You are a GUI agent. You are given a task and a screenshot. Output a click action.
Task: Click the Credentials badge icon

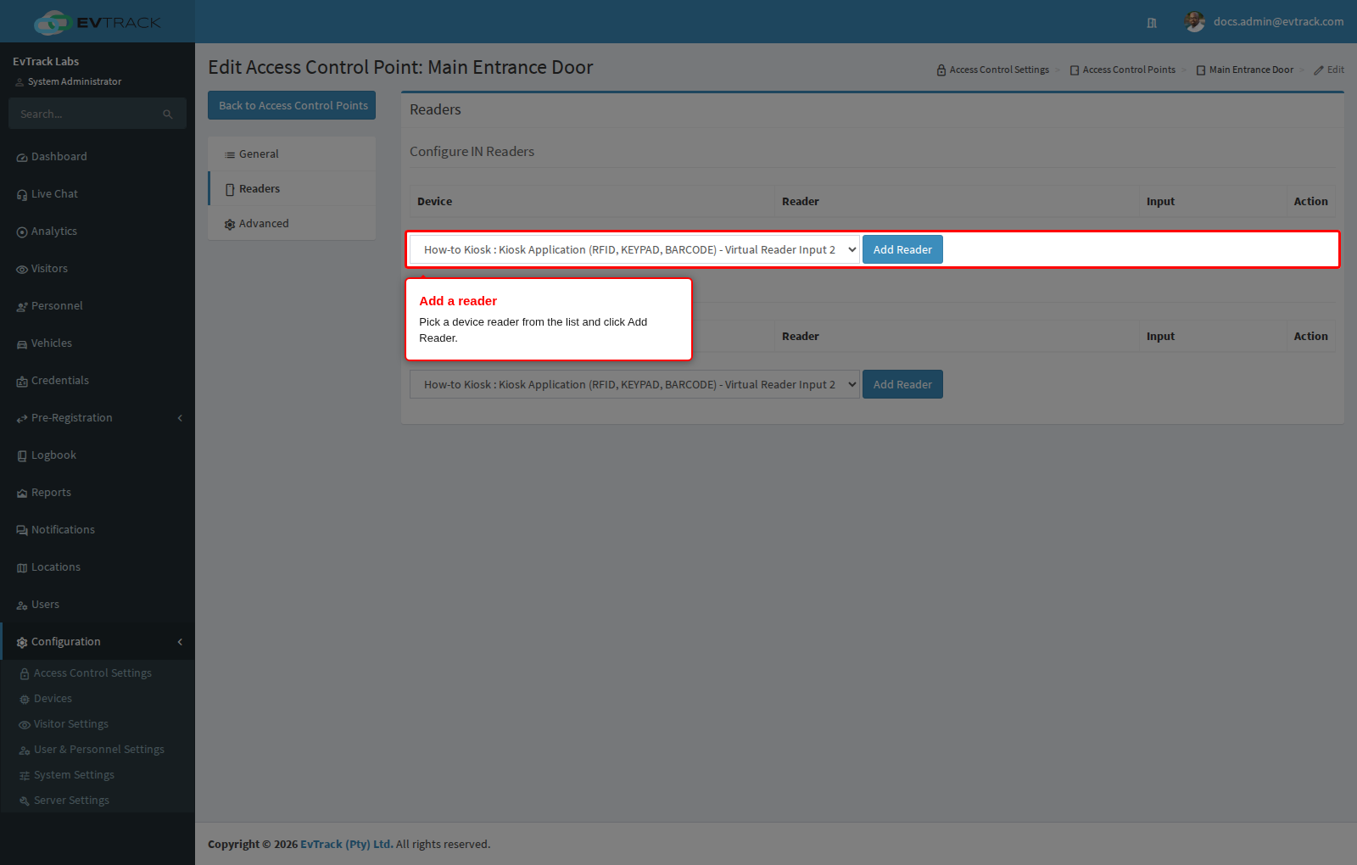coord(22,382)
